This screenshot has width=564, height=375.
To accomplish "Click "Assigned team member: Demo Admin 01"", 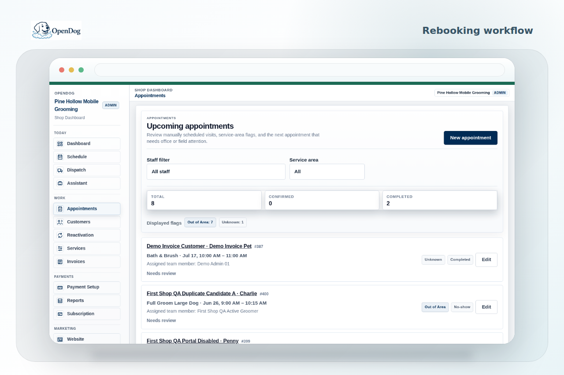I will [188, 264].
